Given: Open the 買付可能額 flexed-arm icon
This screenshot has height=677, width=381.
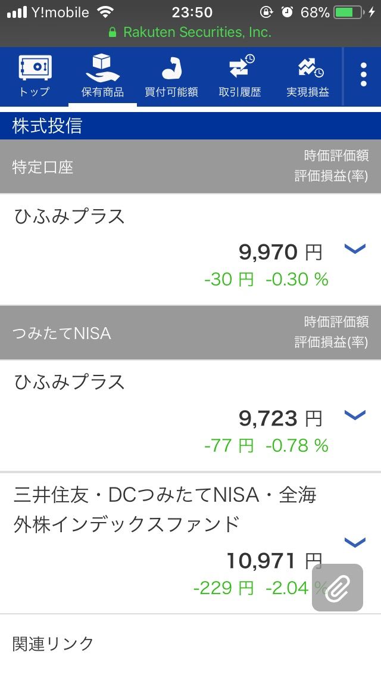Looking at the screenshot, I should tap(171, 68).
